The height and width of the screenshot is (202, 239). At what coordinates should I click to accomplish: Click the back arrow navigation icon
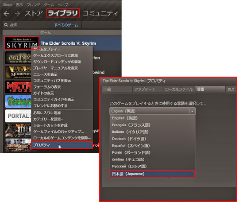(x=6, y=14)
